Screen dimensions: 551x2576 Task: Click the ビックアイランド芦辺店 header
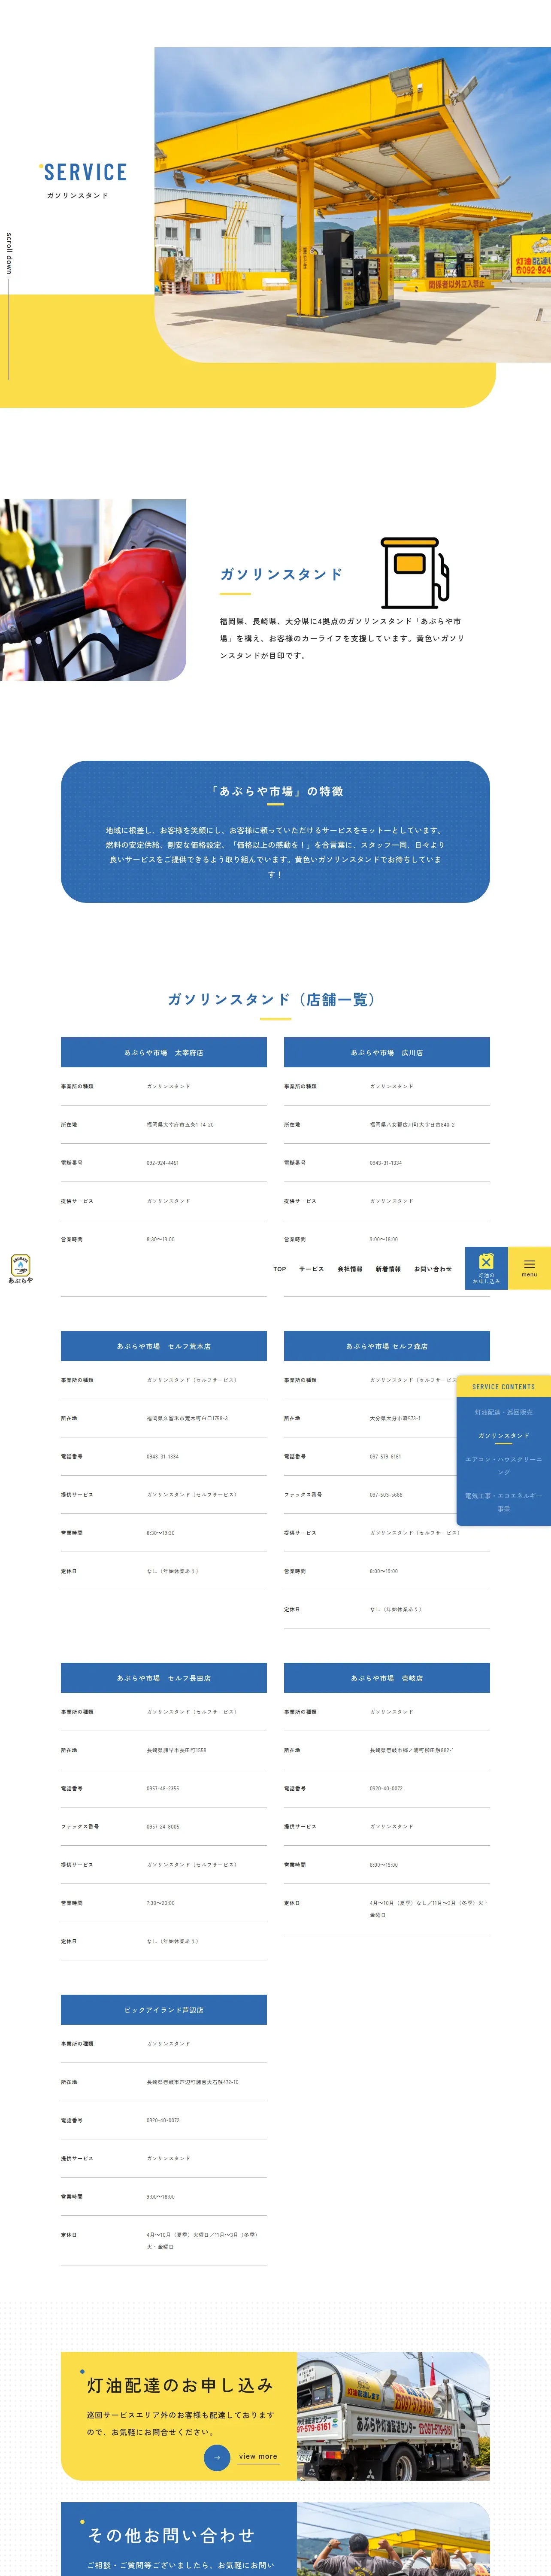tap(164, 2010)
